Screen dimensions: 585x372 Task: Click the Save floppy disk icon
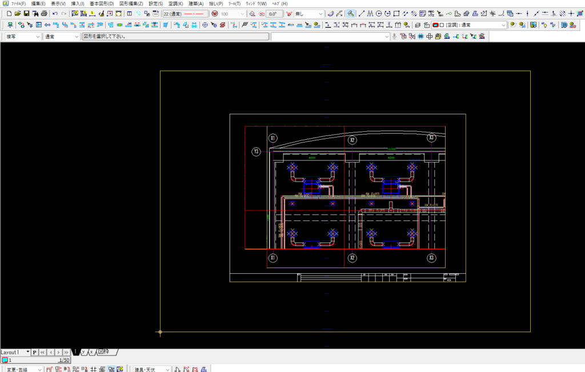coord(26,13)
